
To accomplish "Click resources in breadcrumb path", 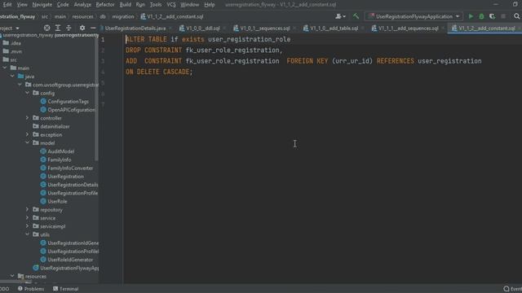I will coord(82,16).
